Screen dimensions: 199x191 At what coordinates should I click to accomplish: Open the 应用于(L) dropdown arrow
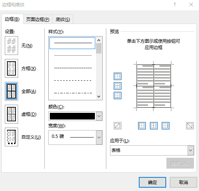coord(191,150)
